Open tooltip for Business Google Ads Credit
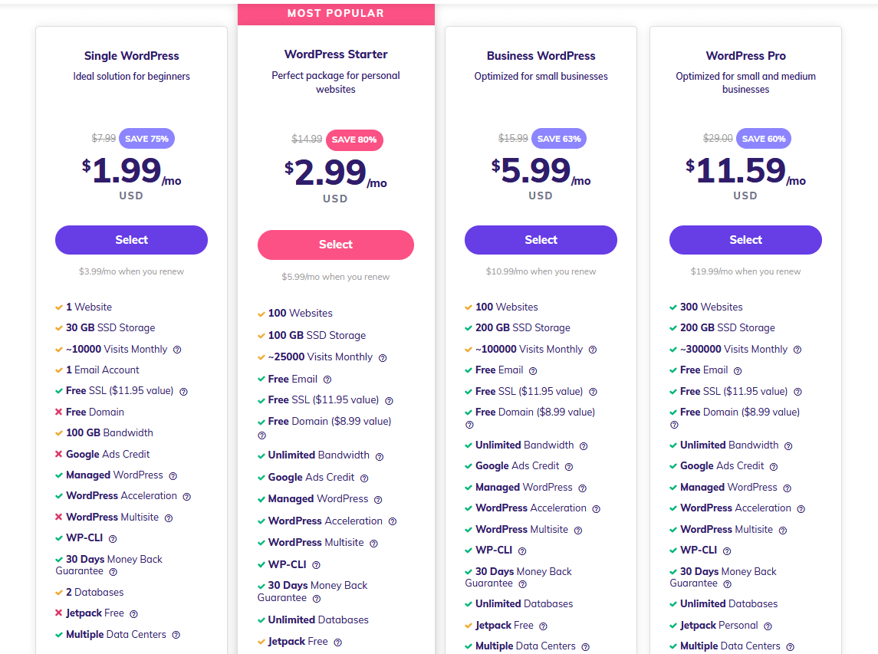The width and height of the screenshot is (878, 654). pos(569,466)
